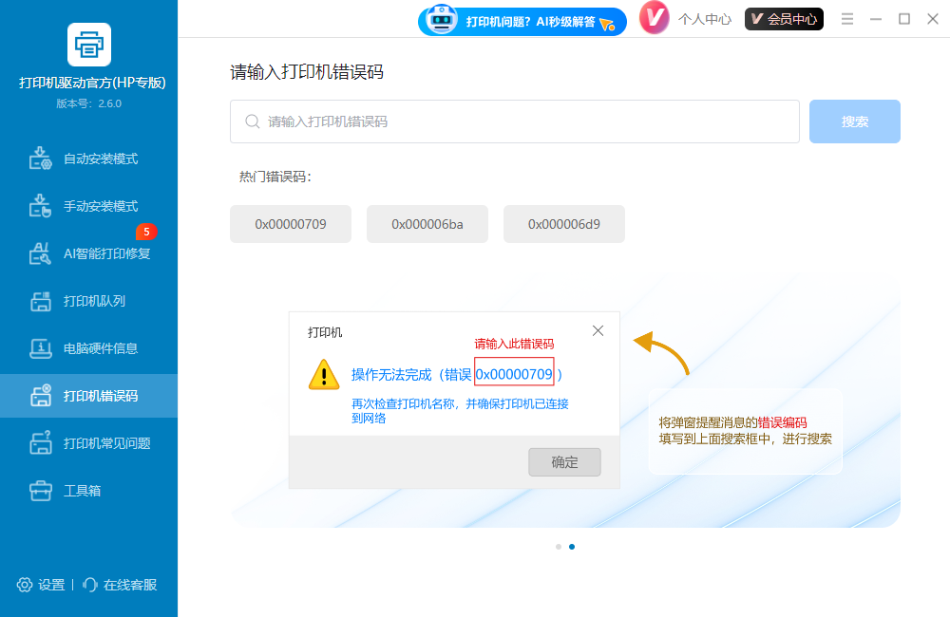Open the hamburger menu near window controls
The image size is (950, 617).
846,17
